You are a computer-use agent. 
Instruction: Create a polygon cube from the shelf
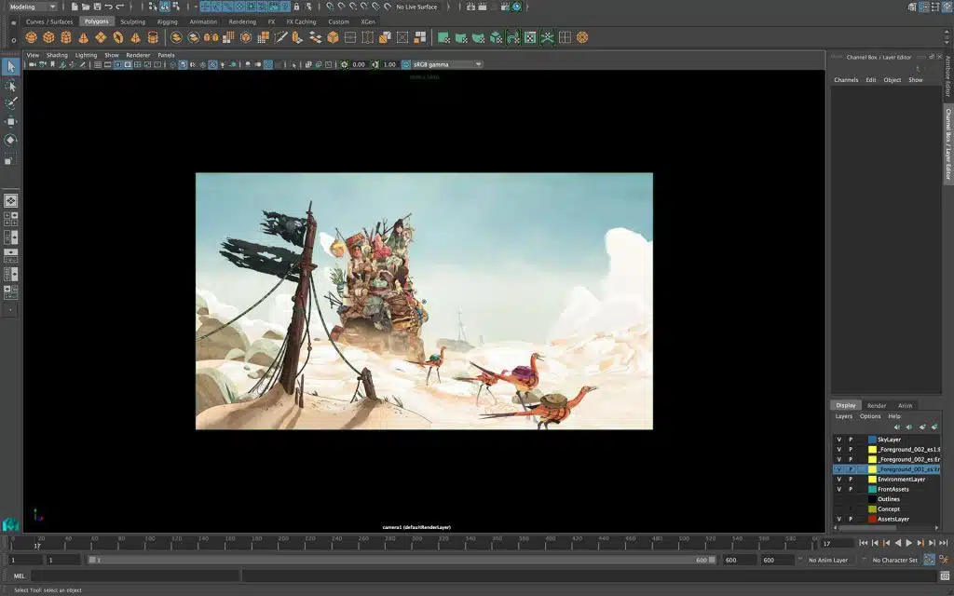48,38
